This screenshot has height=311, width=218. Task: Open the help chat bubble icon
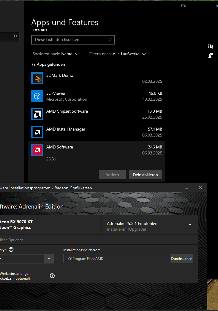(x=211, y=46)
